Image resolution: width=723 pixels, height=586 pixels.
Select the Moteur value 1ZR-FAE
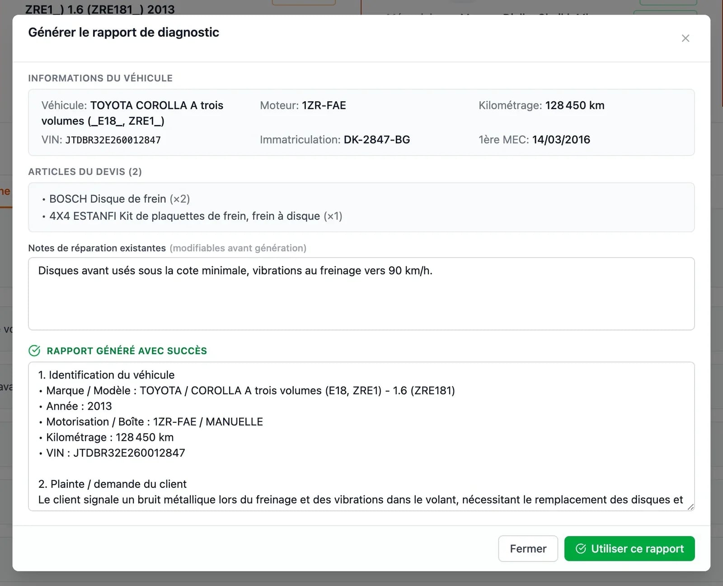coord(324,105)
